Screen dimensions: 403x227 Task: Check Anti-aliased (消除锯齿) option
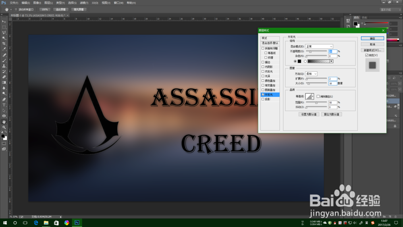(318, 96)
